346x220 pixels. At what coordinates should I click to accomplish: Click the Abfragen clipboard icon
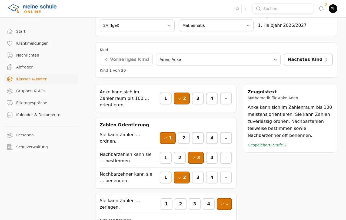10,67
